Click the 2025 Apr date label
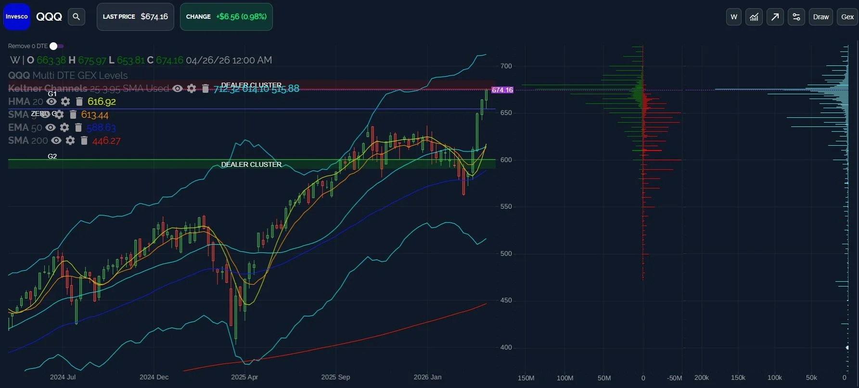The image size is (859, 388). tap(244, 377)
